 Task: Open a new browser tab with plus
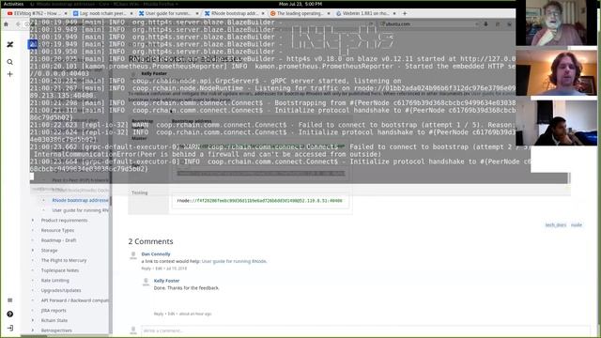pos(405,13)
